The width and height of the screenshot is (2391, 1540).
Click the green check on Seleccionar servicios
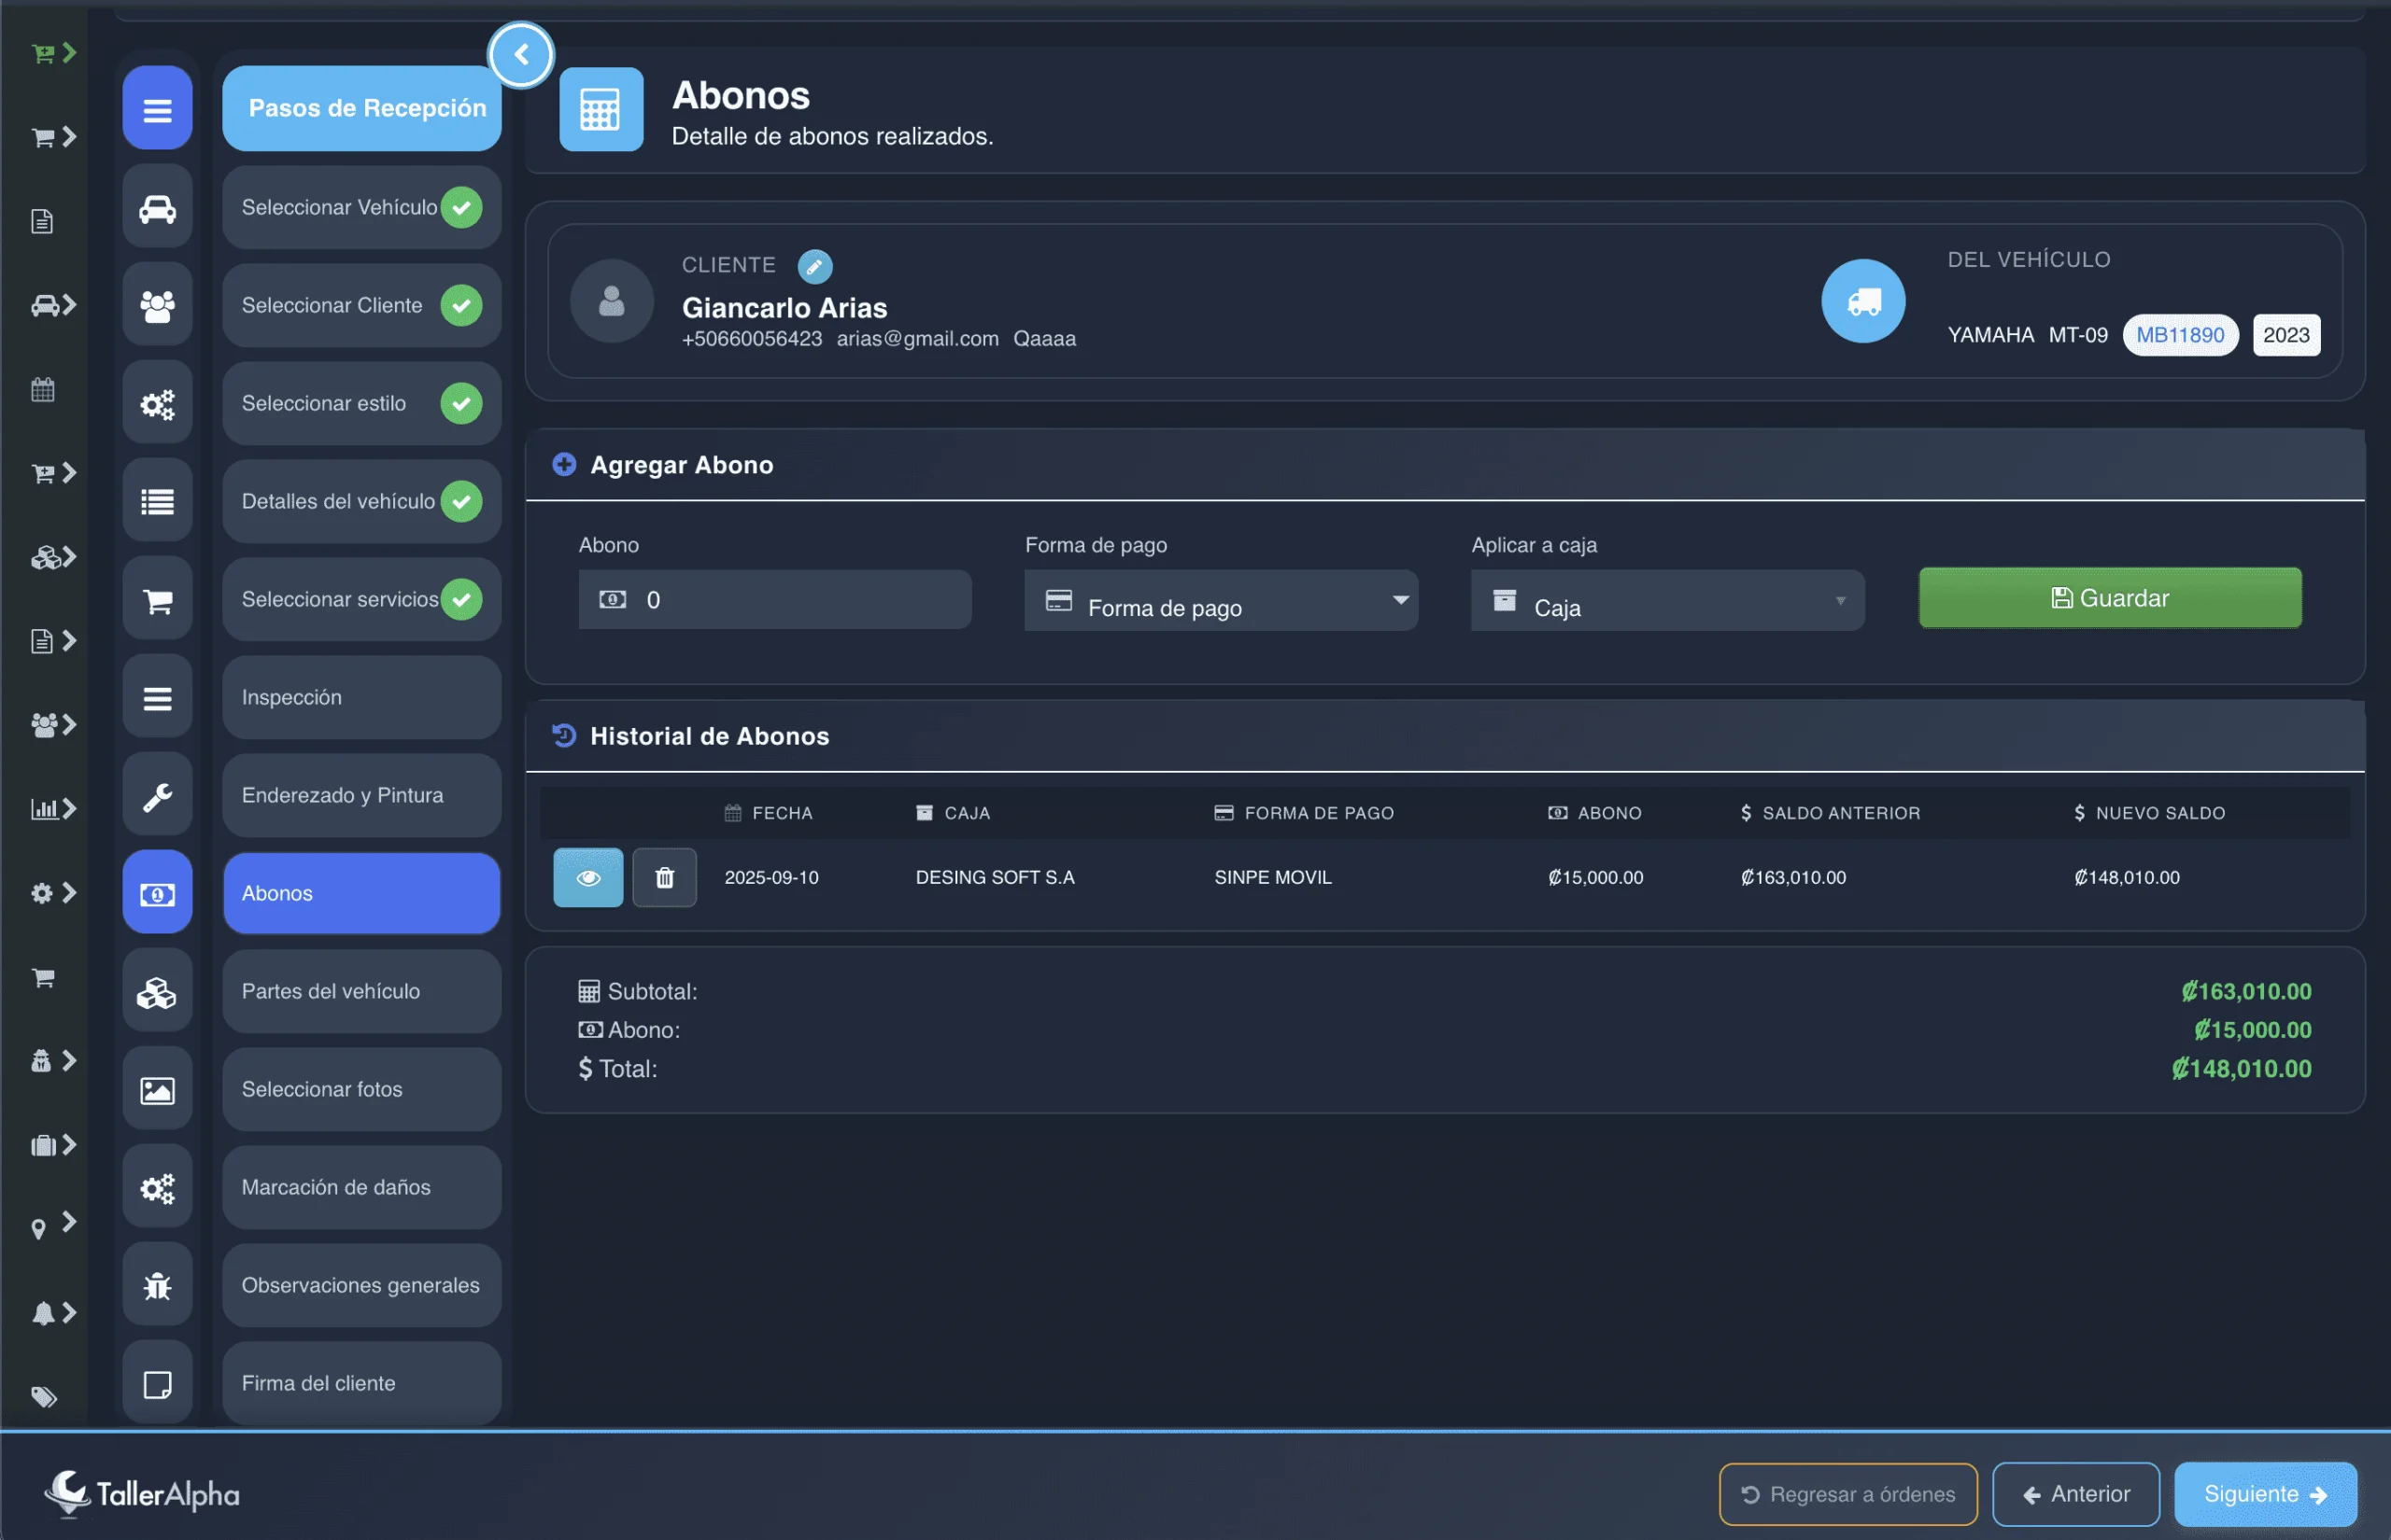(461, 599)
